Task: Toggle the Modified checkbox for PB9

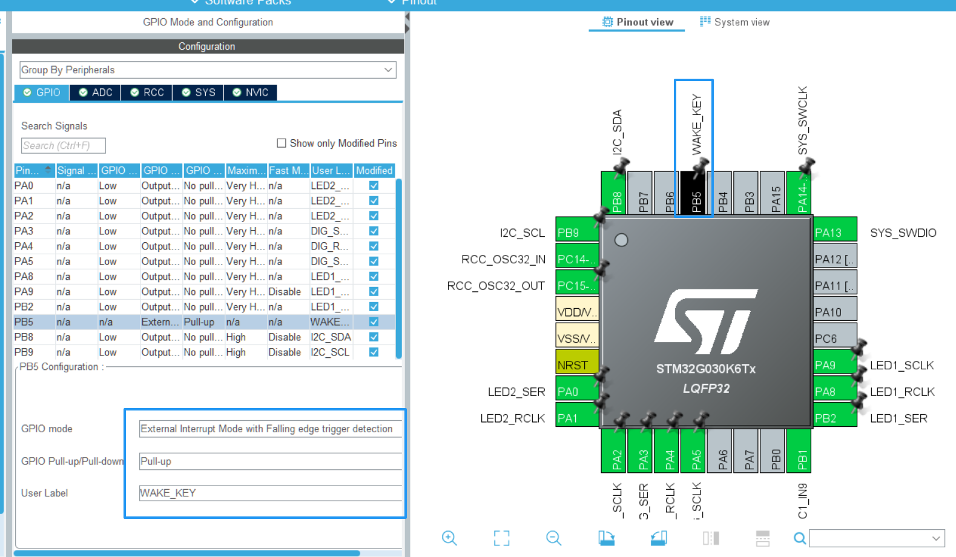Action: click(x=374, y=352)
